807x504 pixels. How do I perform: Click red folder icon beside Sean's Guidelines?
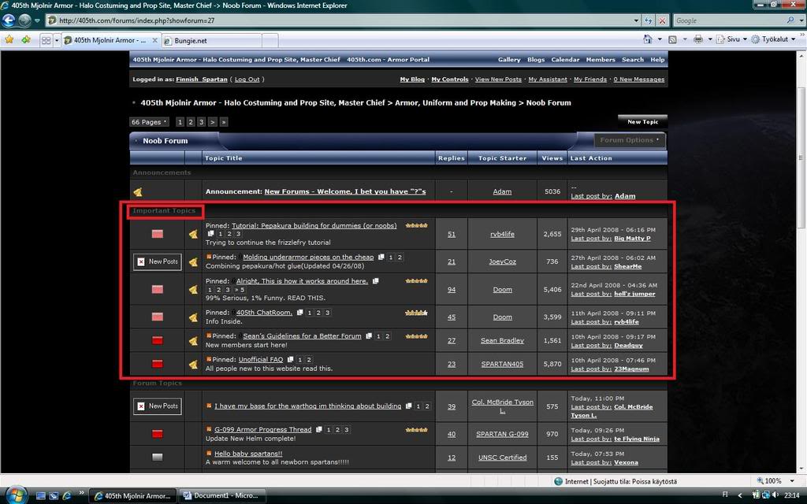(158, 340)
